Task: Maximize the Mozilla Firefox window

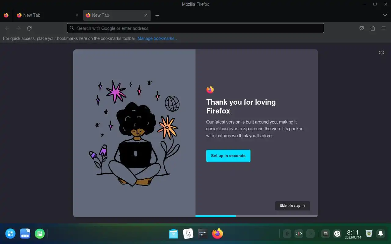Action: 375,4
